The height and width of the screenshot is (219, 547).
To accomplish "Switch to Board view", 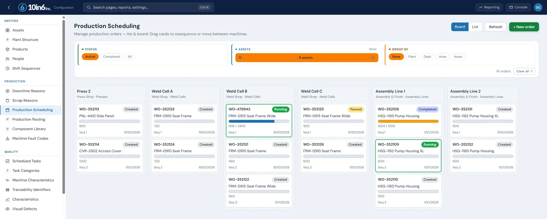I will (x=460, y=27).
